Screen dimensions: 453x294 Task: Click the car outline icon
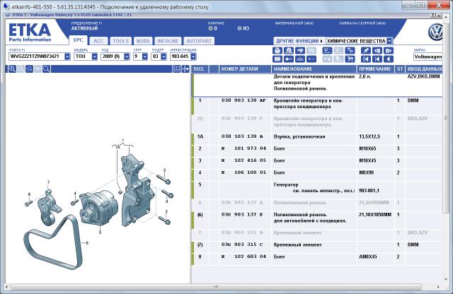300,59
